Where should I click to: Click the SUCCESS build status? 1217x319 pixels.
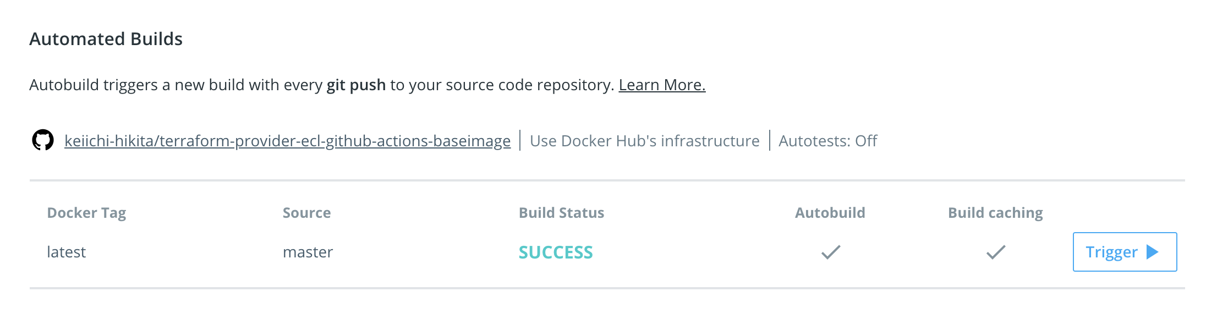pos(556,252)
